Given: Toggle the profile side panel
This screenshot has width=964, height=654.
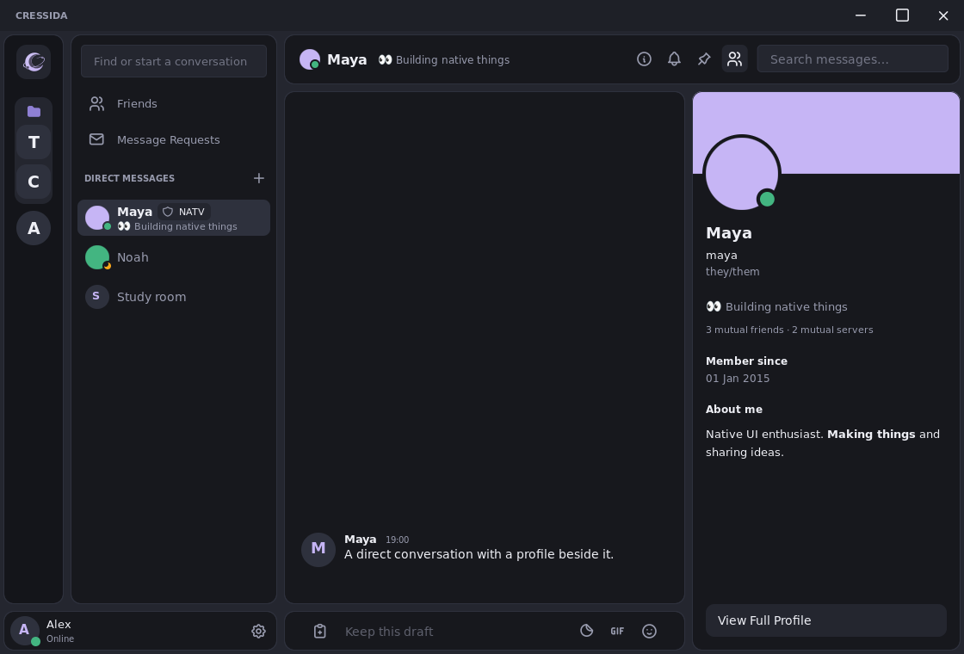Looking at the screenshot, I should 735,59.
